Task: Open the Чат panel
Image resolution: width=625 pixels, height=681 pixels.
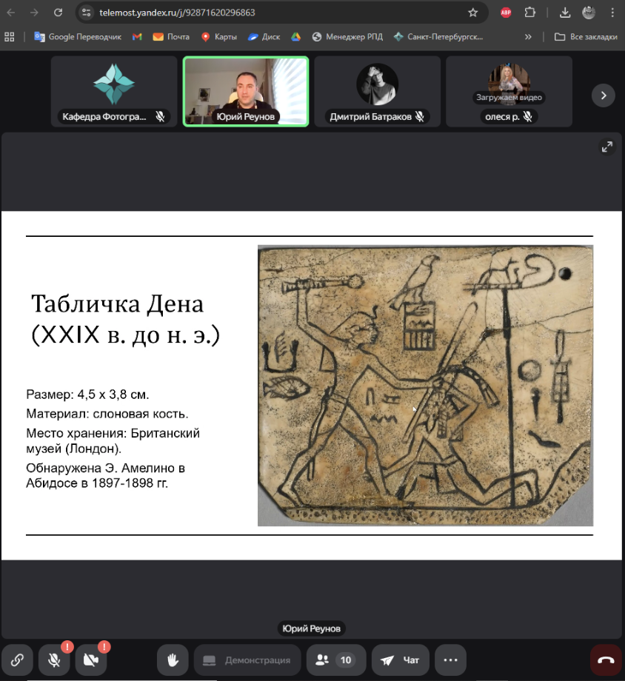Action: pyautogui.click(x=400, y=660)
